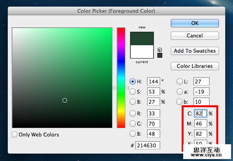Select the S saturation radio button
Viewport: 233px width, 161px height.
coord(133,92)
